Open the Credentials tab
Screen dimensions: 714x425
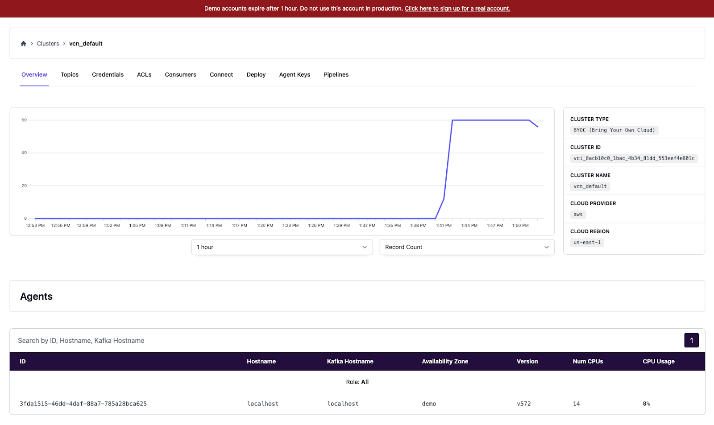tap(108, 75)
